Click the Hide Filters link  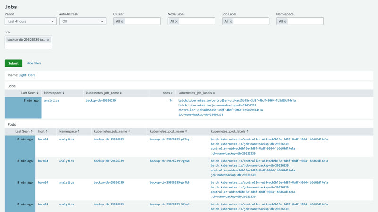(34, 63)
